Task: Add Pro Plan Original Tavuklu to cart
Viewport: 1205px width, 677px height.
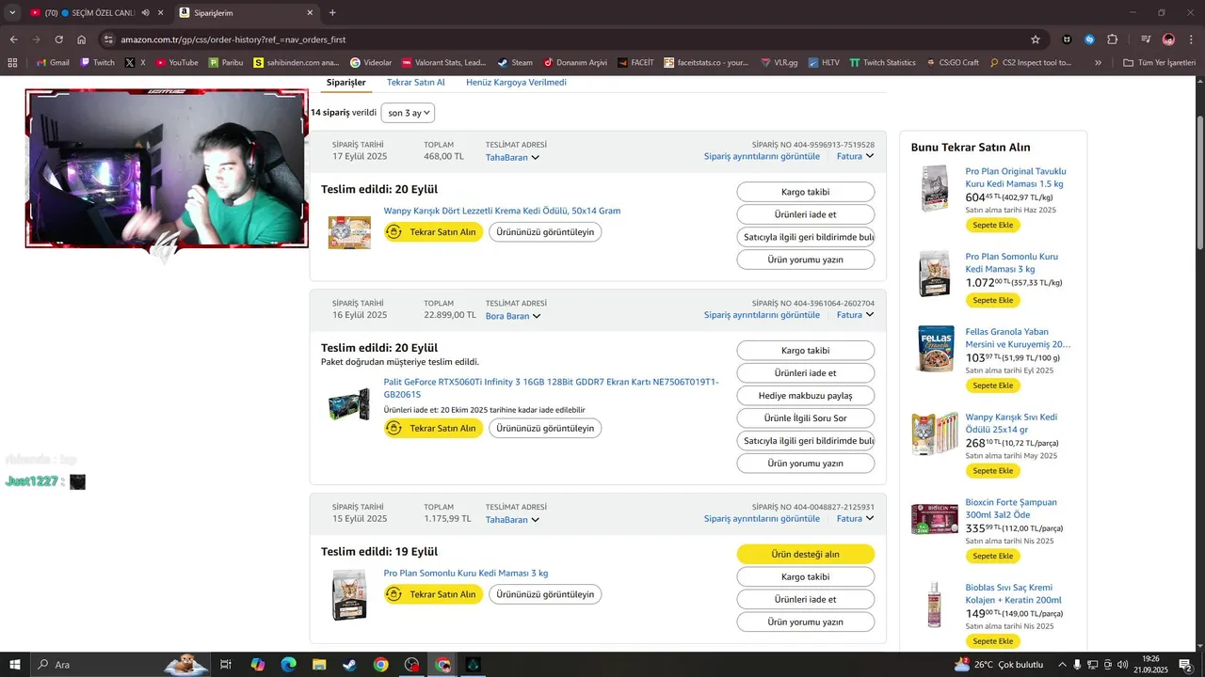Action: (x=992, y=225)
